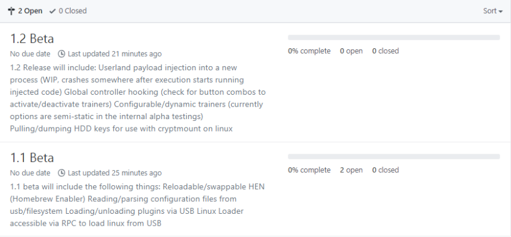Click the Sort dropdown caret arrow
The image size is (511, 237).
click(500, 12)
